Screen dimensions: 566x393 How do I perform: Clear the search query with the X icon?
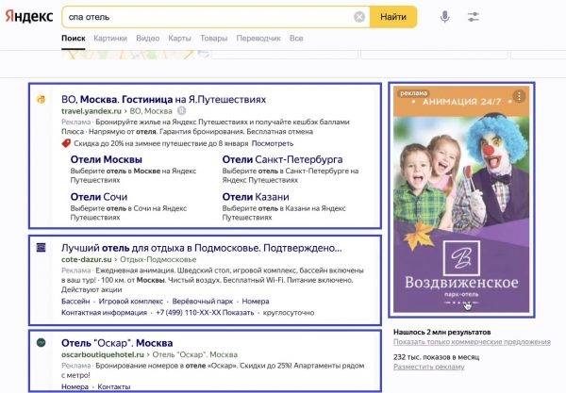tap(359, 17)
